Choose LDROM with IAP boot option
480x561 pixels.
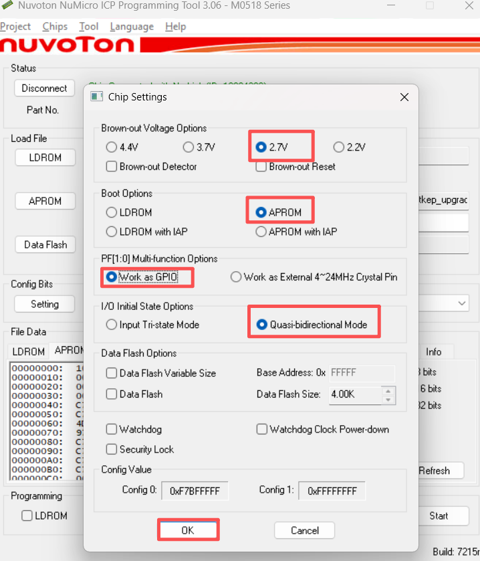(112, 232)
